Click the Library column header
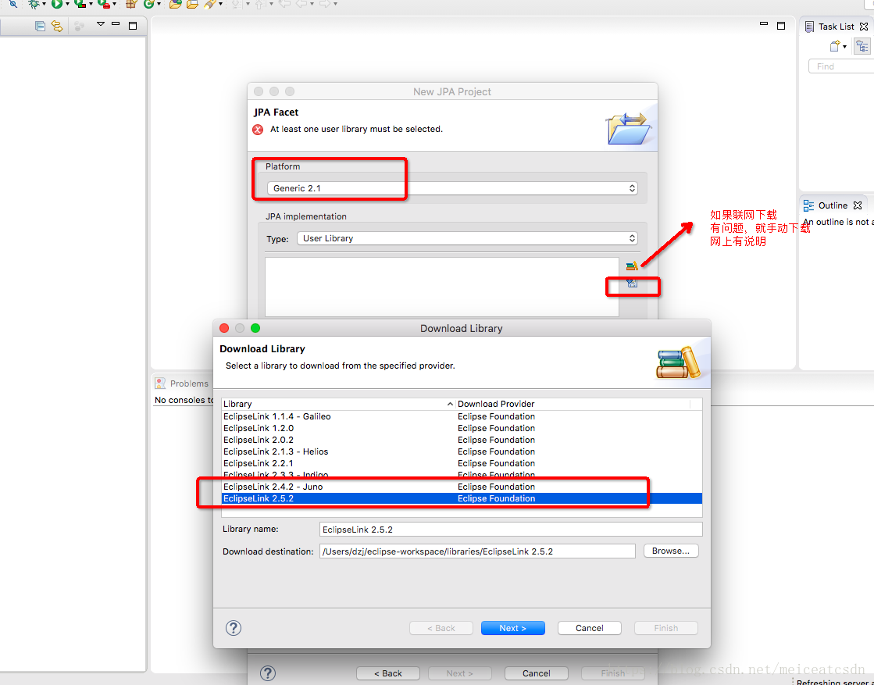The image size is (874, 685). point(338,404)
